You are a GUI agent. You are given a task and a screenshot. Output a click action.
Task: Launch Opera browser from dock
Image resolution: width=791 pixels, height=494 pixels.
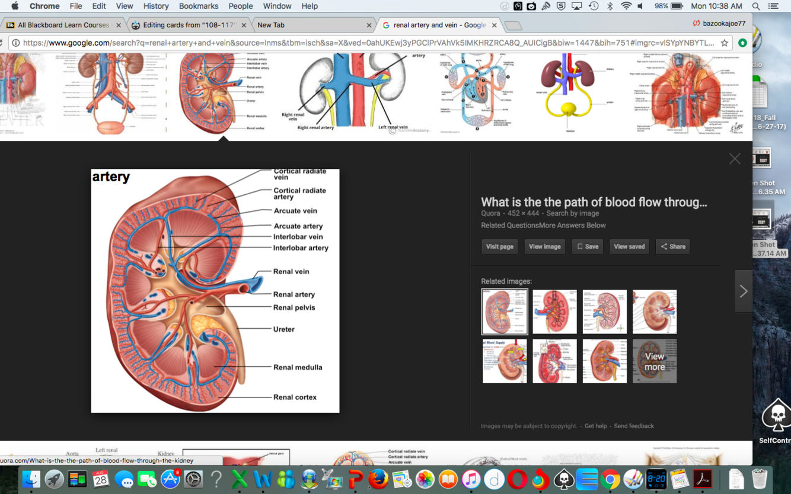point(517,479)
